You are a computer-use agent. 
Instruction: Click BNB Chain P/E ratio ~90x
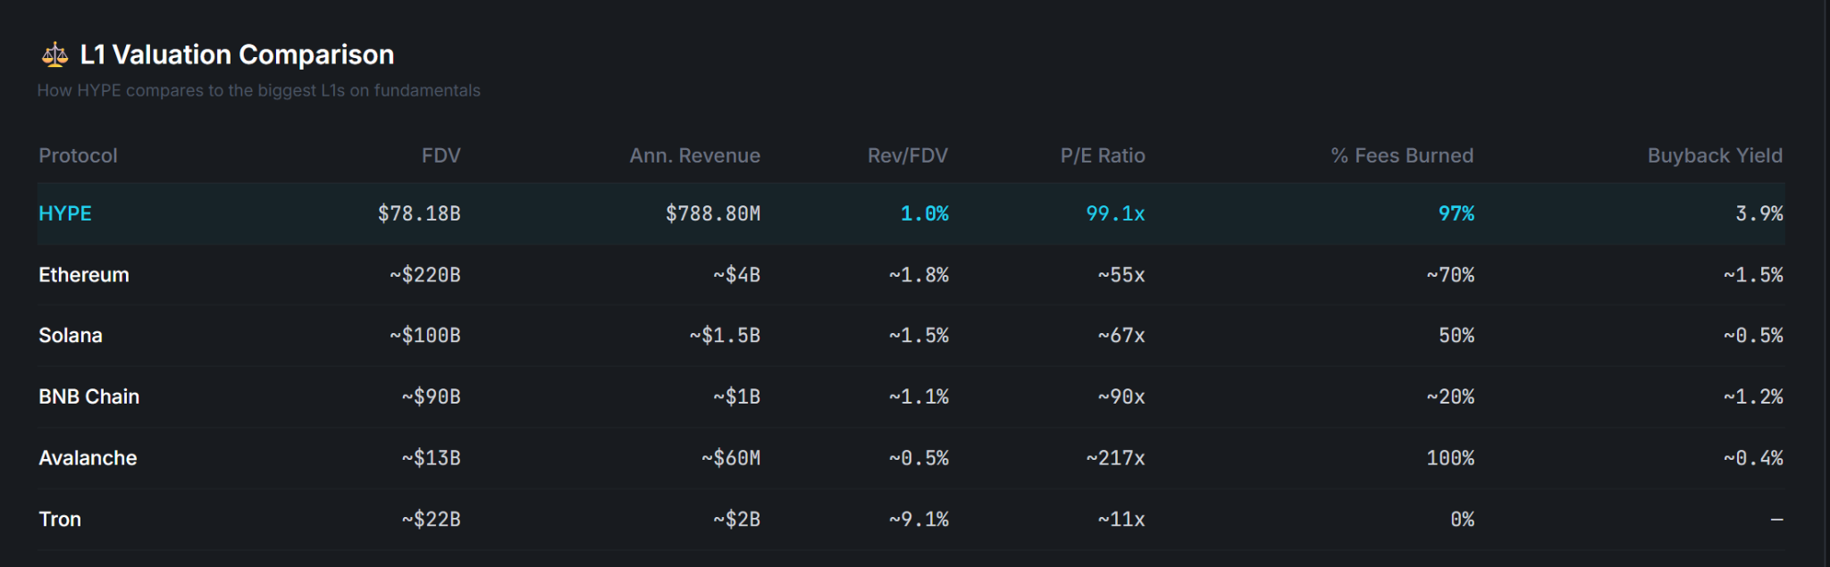tap(1121, 396)
